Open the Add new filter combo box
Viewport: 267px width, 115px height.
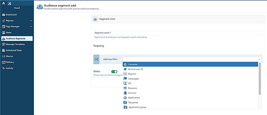[192, 59]
